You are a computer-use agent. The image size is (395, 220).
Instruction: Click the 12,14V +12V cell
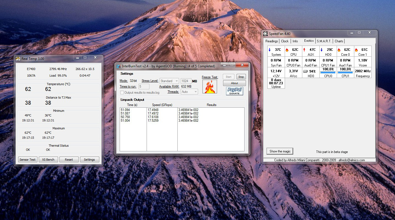(x=276, y=73)
